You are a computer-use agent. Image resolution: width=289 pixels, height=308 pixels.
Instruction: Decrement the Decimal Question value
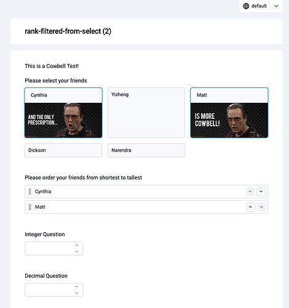tap(77, 293)
